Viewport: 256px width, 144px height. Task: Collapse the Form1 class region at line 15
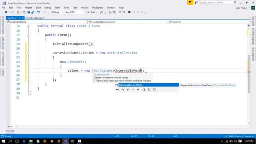[x=28, y=26]
